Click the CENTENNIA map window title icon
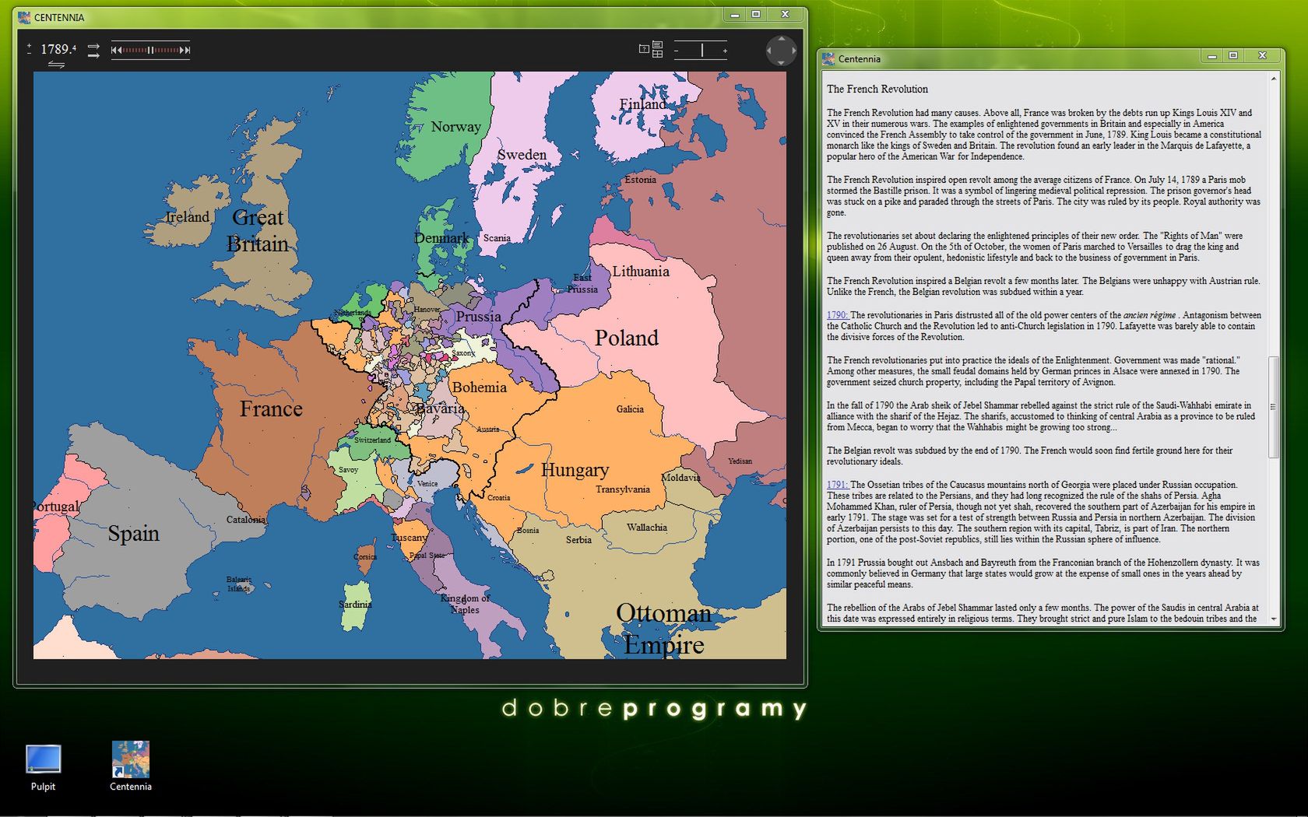Image resolution: width=1308 pixels, height=817 pixels. 24,17
